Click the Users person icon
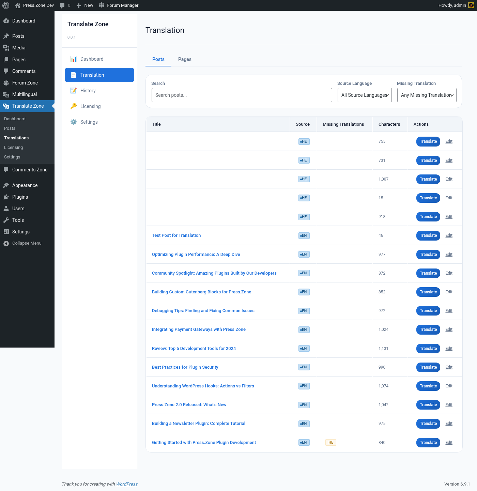Viewport: 477px width, 491px height. 6,209
